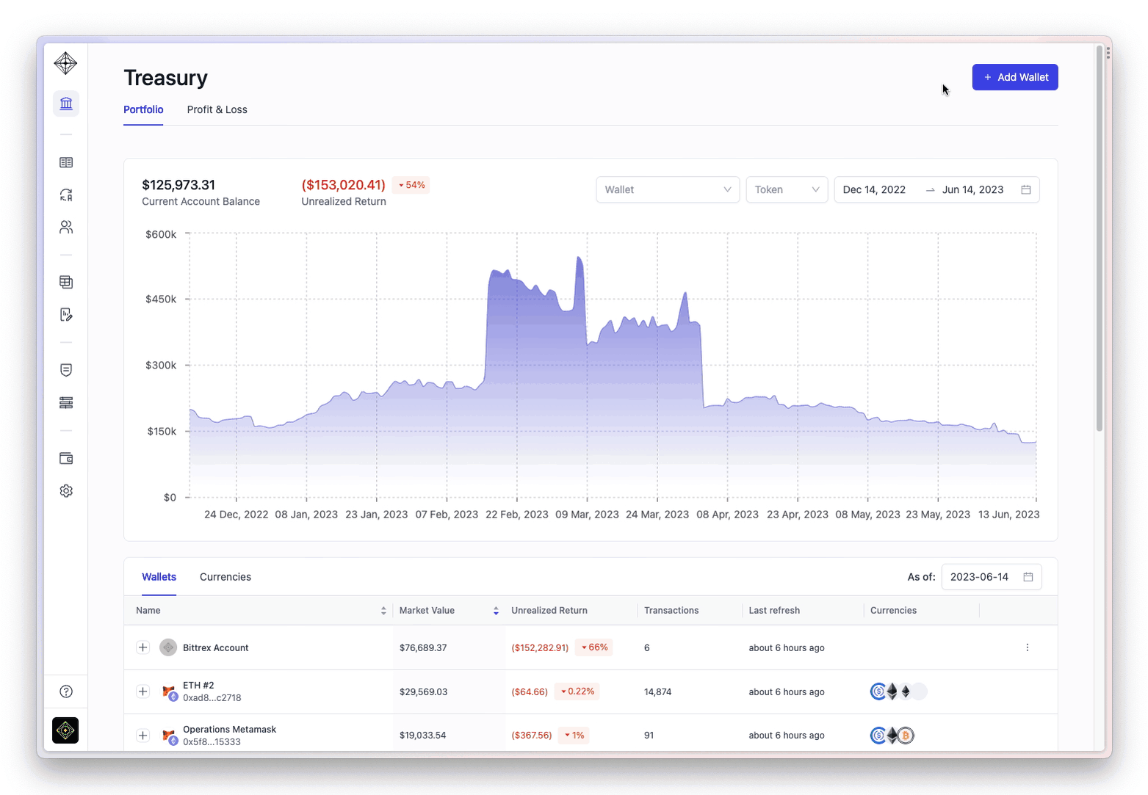Expand the ETH #2 wallet row
1148x795 pixels.
[143, 691]
